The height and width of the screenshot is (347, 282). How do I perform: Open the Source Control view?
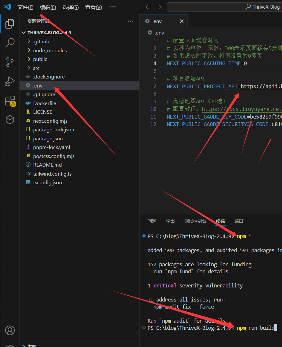pos(10,62)
